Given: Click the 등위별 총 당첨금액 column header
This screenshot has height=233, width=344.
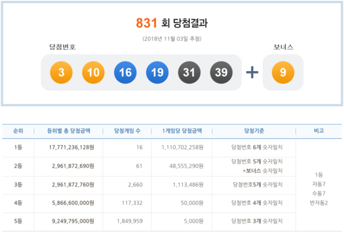Looking at the screenshot, I should point(69,131).
